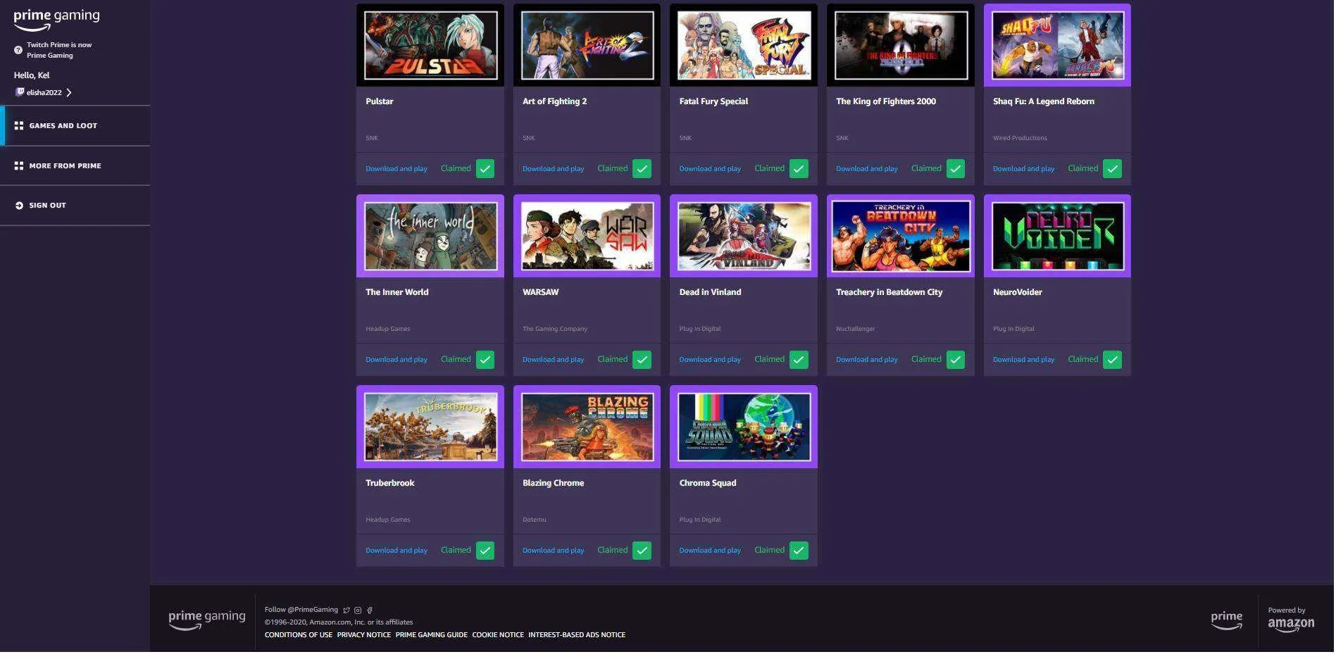
Task: Click the Amazon logo under Powered by
Action: (1291, 625)
